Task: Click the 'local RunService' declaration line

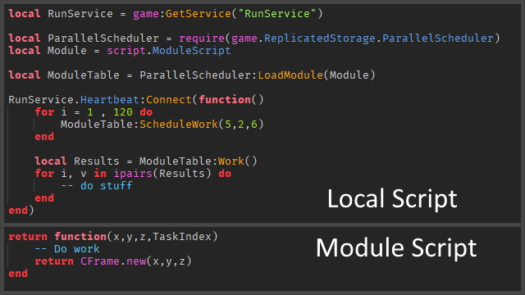Action: (x=166, y=14)
